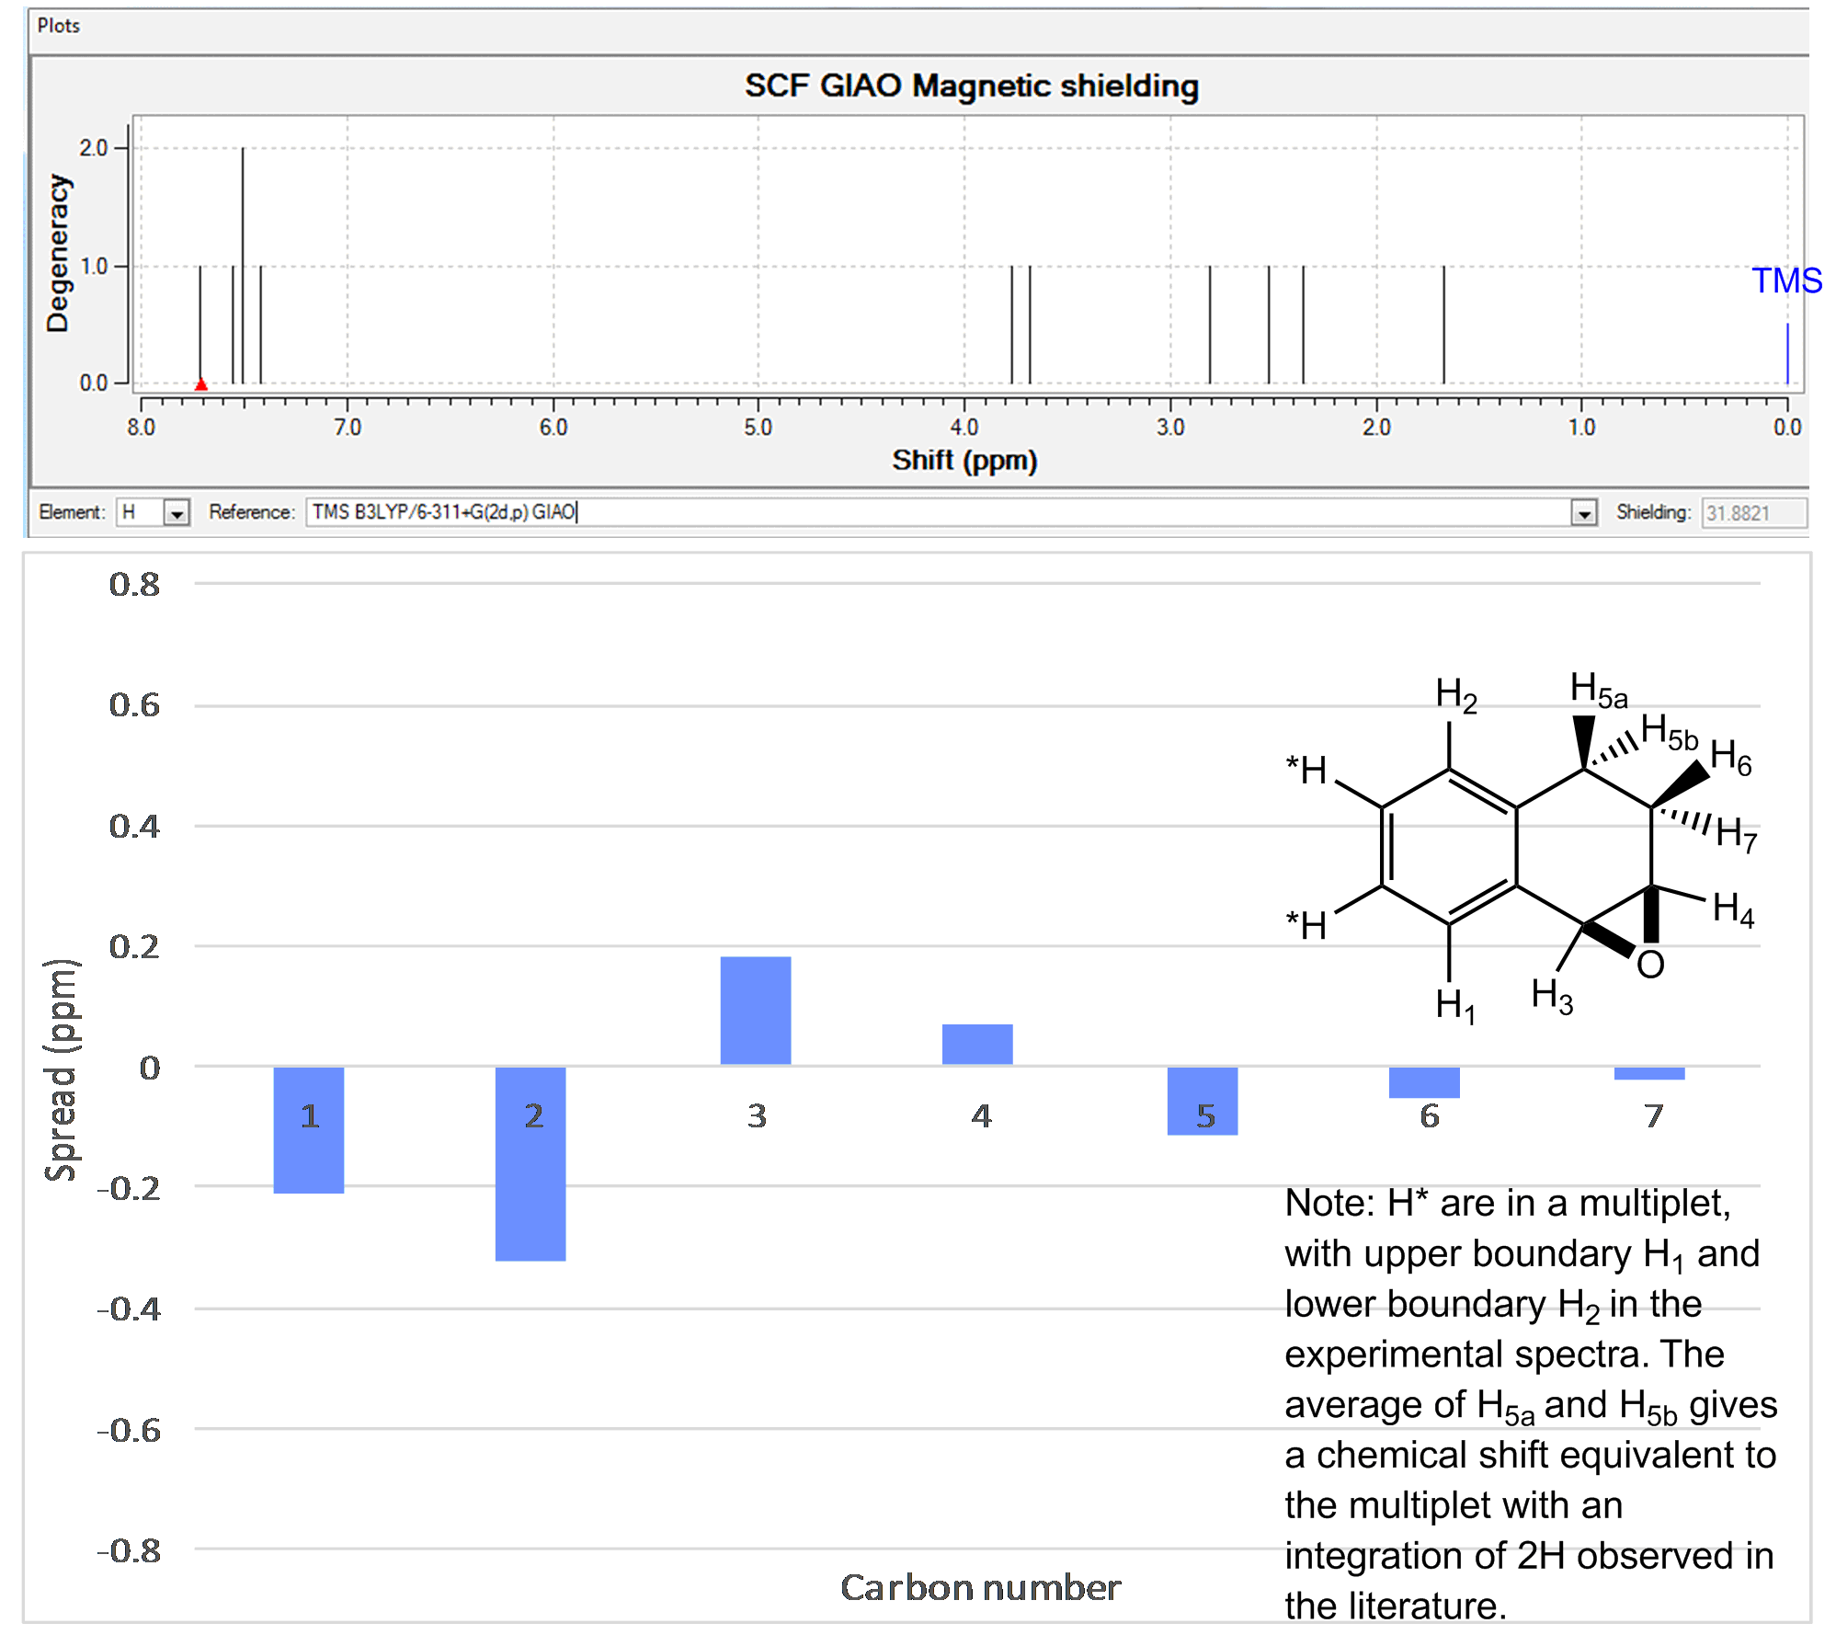
Task: Click the leftmost peak above the red triangle
Action: (200, 322)
